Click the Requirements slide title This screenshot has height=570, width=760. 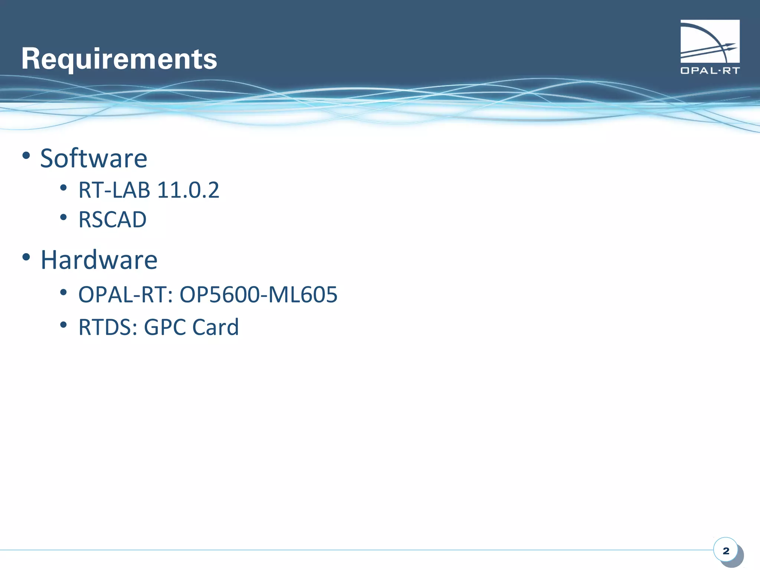119,59
